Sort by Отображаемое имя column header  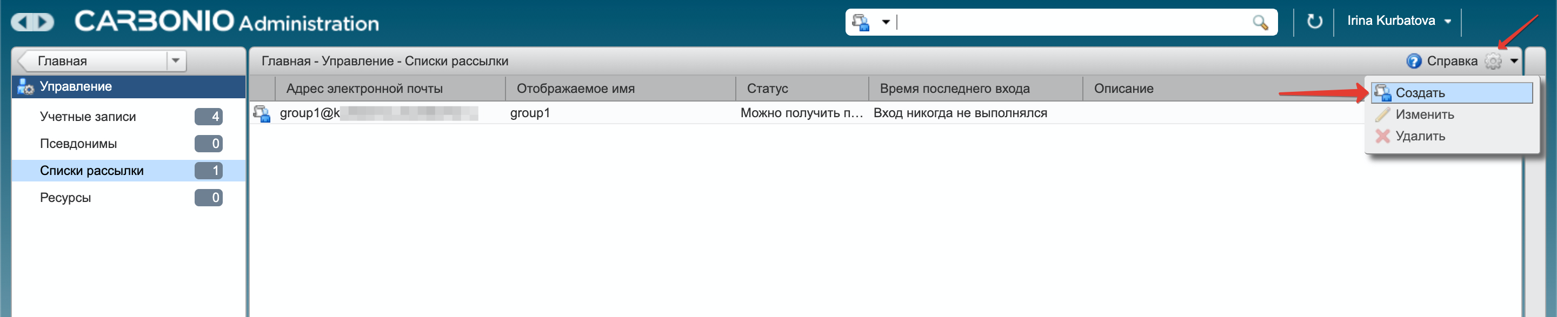pos(575,89)
